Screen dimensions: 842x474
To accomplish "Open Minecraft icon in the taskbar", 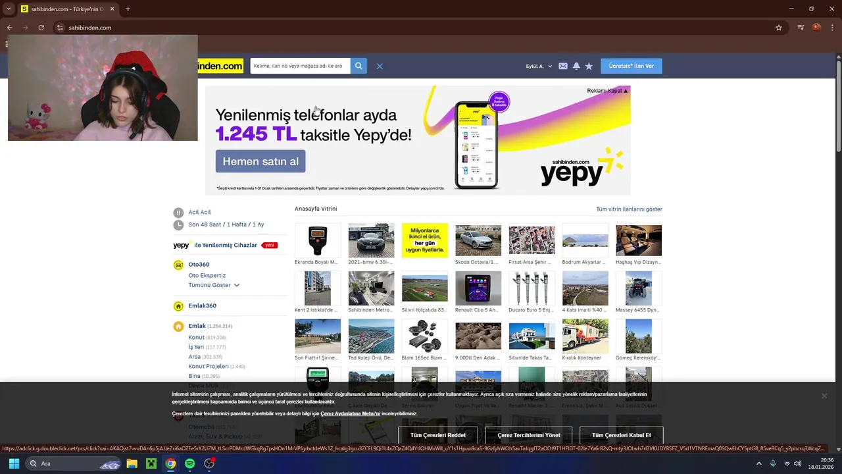I will point(151,463).
